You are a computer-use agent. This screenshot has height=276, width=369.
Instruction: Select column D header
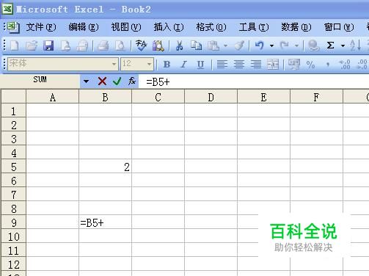tap(211, 97)
